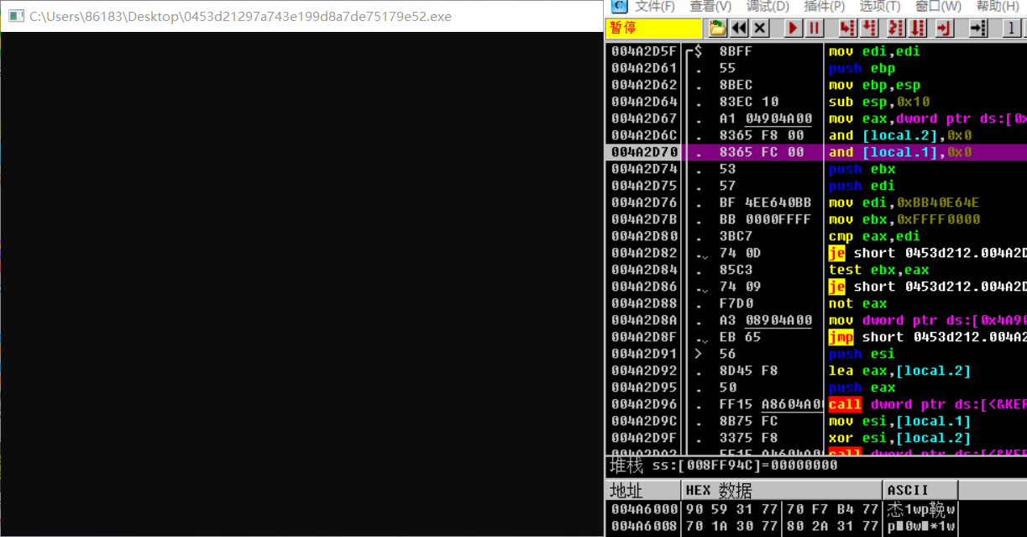Pause execution using the pause icon
Screen dimensions: 1027x537
814,28
